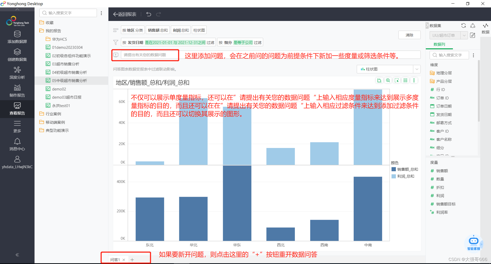Open the LIU/超市订单 dataset dropdown

464,35
